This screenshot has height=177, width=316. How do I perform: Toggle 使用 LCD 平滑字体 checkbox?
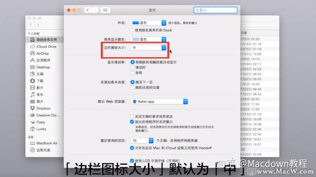coord(132,161)
